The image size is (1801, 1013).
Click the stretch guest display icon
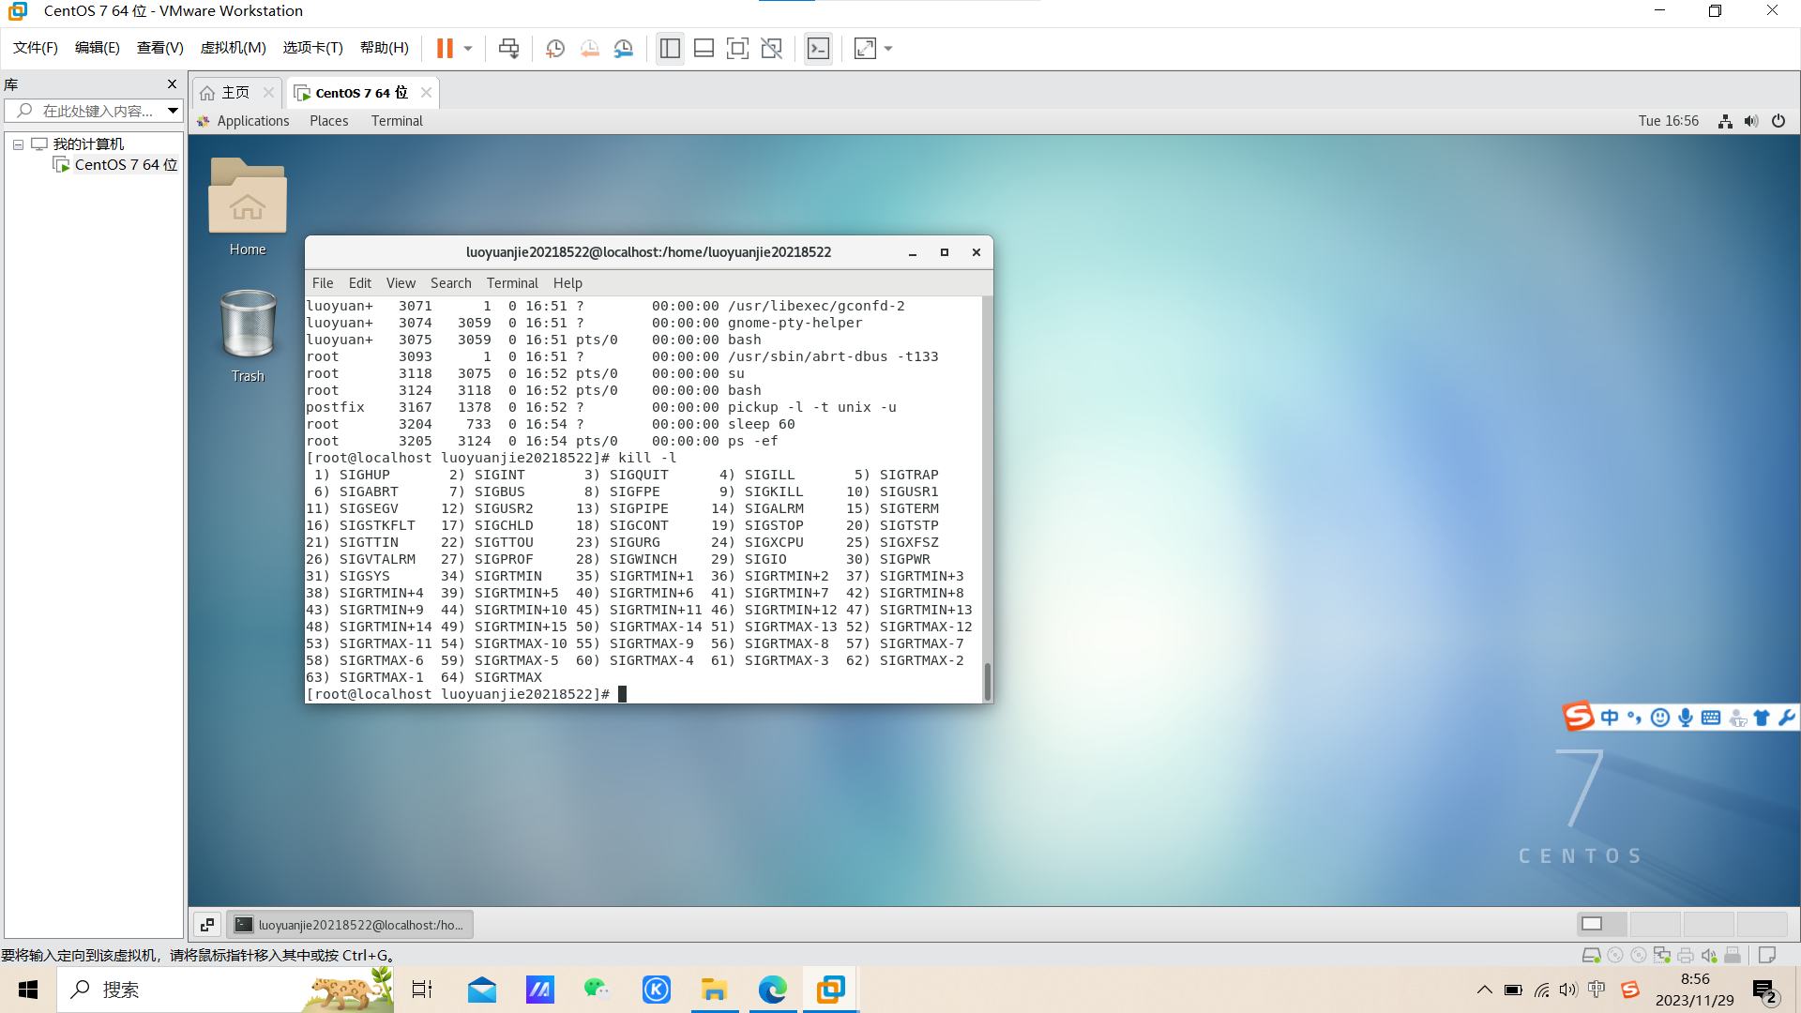(x=865, y=48)
